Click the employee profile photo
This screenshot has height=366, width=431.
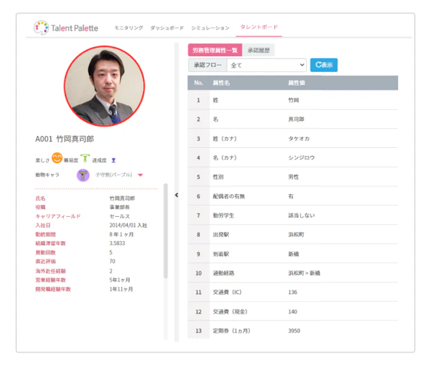104,86
